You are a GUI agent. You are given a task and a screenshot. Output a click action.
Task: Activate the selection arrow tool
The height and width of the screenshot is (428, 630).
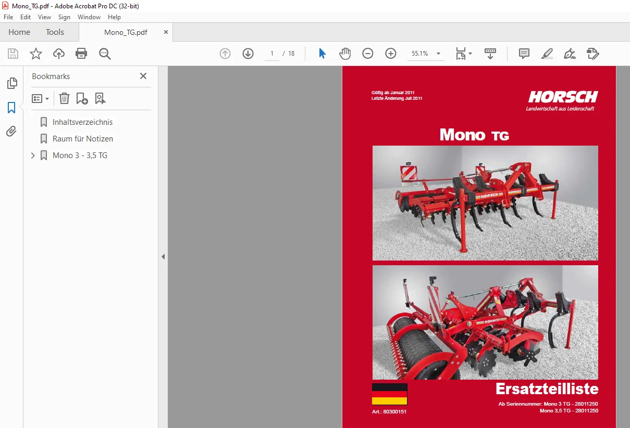point(322,54)
